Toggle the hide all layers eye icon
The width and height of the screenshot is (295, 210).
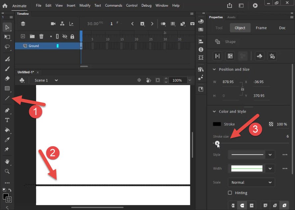click(x=65, y=36)
